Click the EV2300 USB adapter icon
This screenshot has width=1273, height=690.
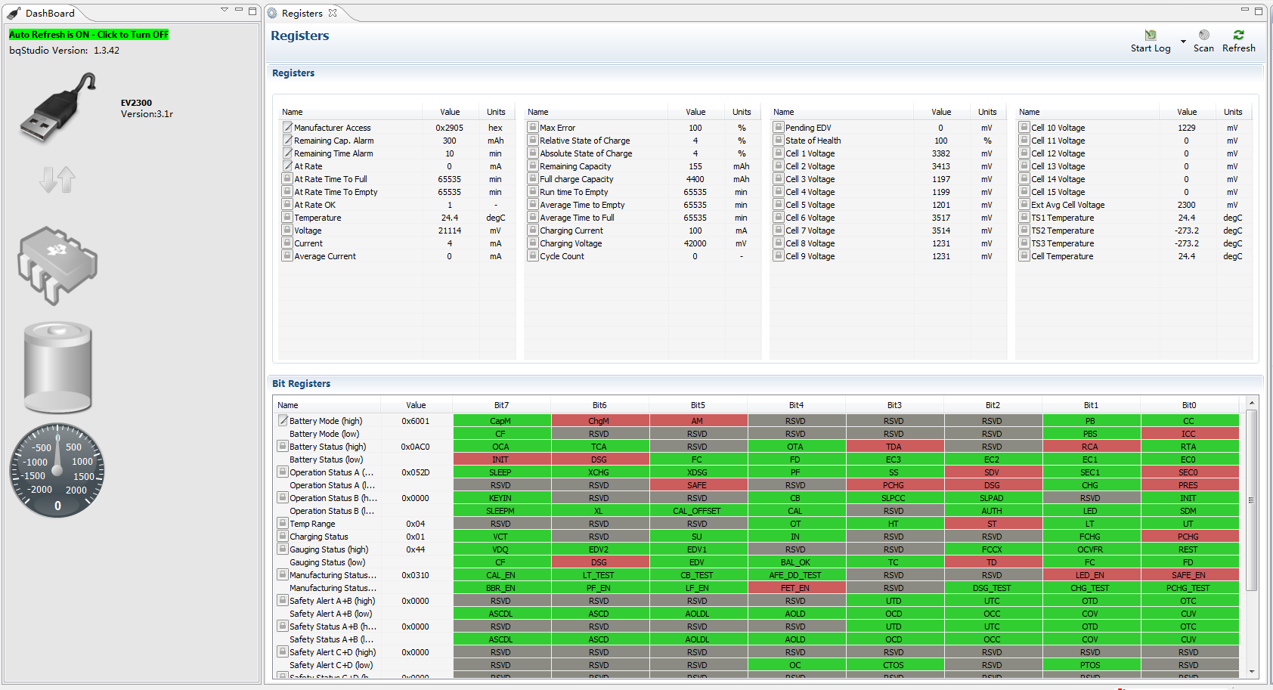click(x=58, y=108)
